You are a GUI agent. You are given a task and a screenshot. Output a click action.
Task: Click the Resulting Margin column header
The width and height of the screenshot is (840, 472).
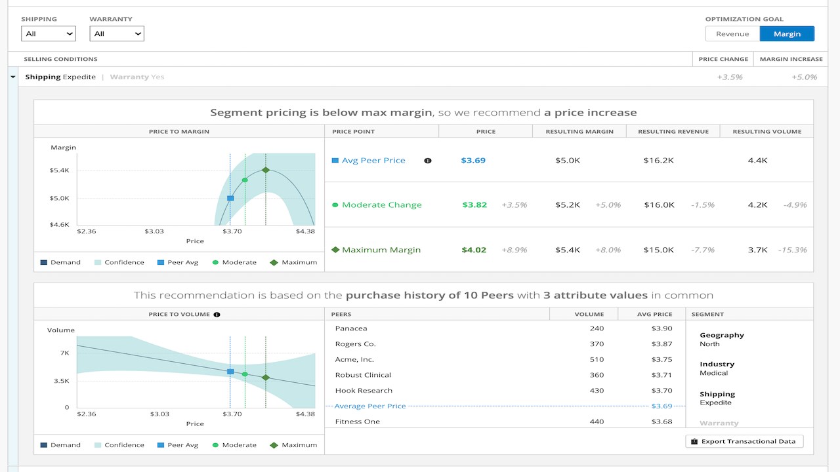tap(579, 132)
